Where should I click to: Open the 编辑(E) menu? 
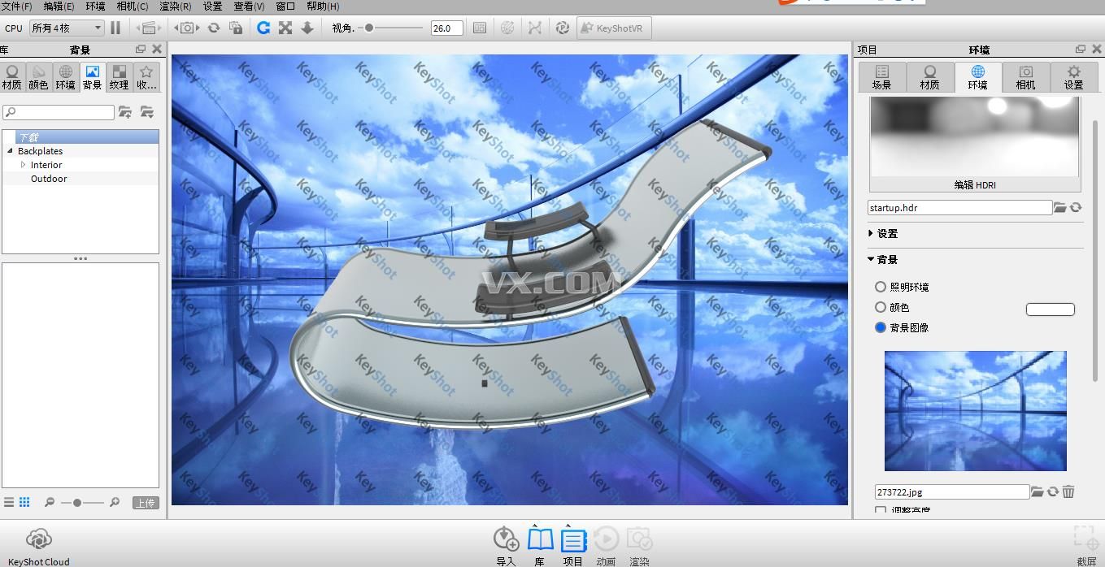[x=59, y=6]
